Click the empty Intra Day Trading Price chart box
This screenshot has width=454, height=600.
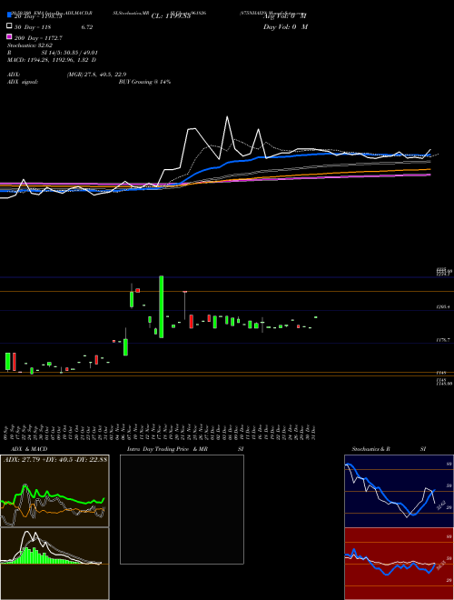pos(182,509)
